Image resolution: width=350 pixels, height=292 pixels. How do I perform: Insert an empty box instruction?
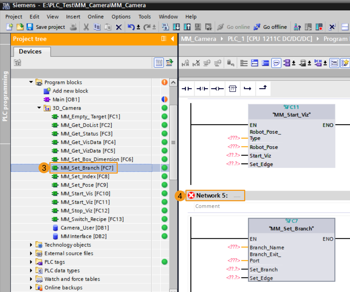pos(233,89)
